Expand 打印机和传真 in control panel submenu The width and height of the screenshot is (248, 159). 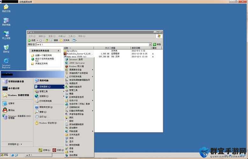(79, 77)
